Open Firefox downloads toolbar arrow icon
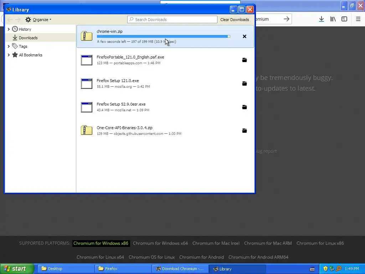The image size is (365, 274). coord(322,19)
